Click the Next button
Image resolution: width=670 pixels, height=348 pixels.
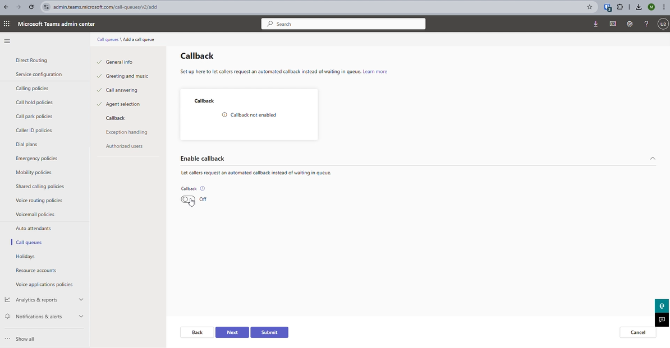pyautogui.click(x=232, y=332)
